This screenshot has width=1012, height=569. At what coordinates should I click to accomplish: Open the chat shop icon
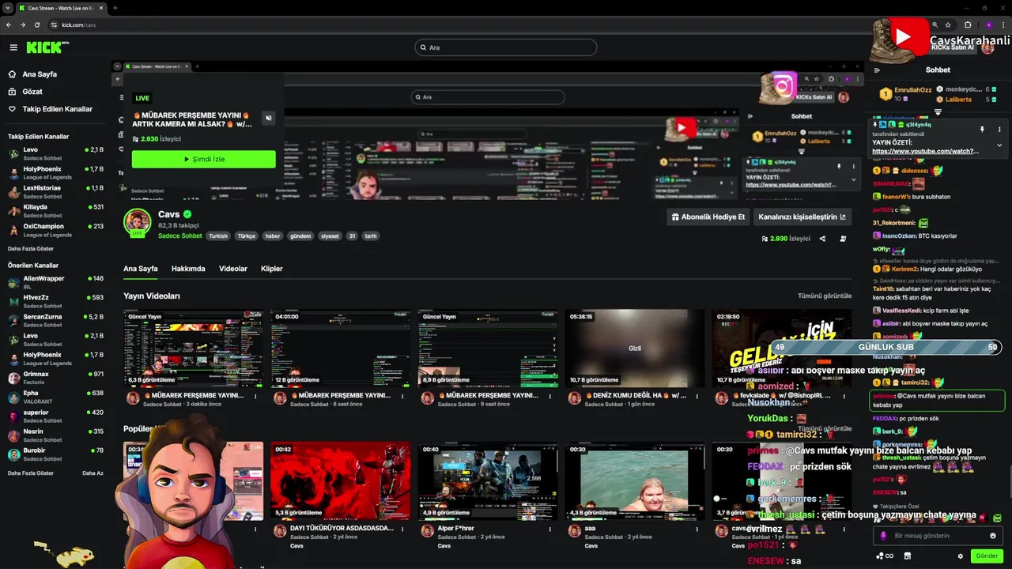pos(908,556)
